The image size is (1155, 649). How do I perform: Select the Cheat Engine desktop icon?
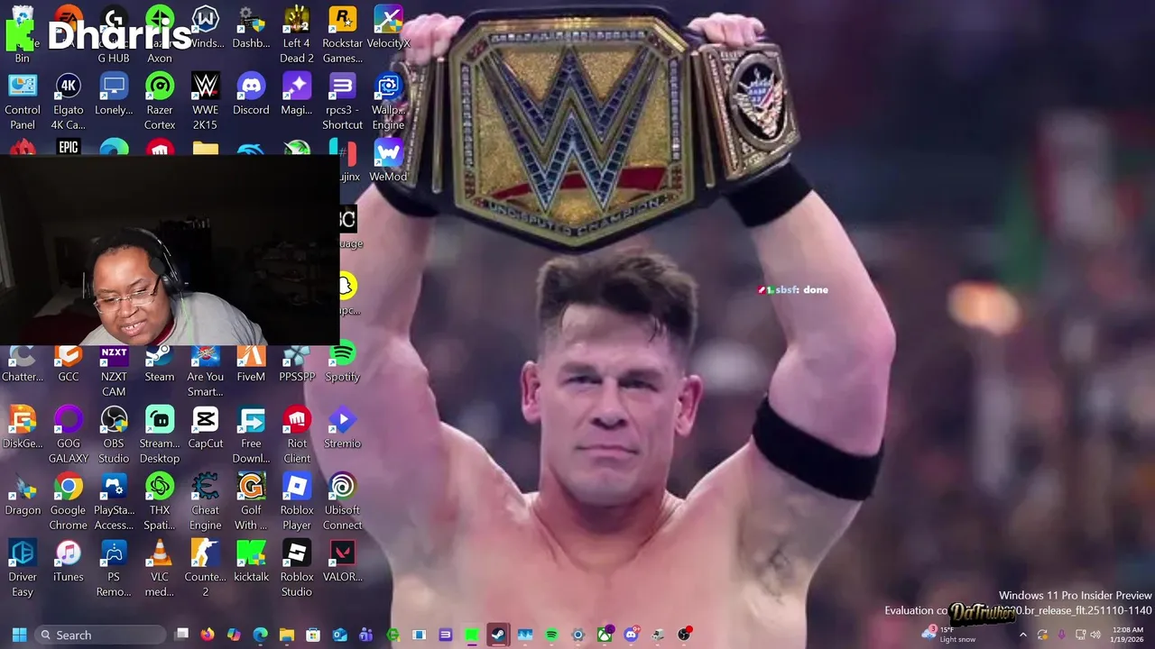coord(206,501)
